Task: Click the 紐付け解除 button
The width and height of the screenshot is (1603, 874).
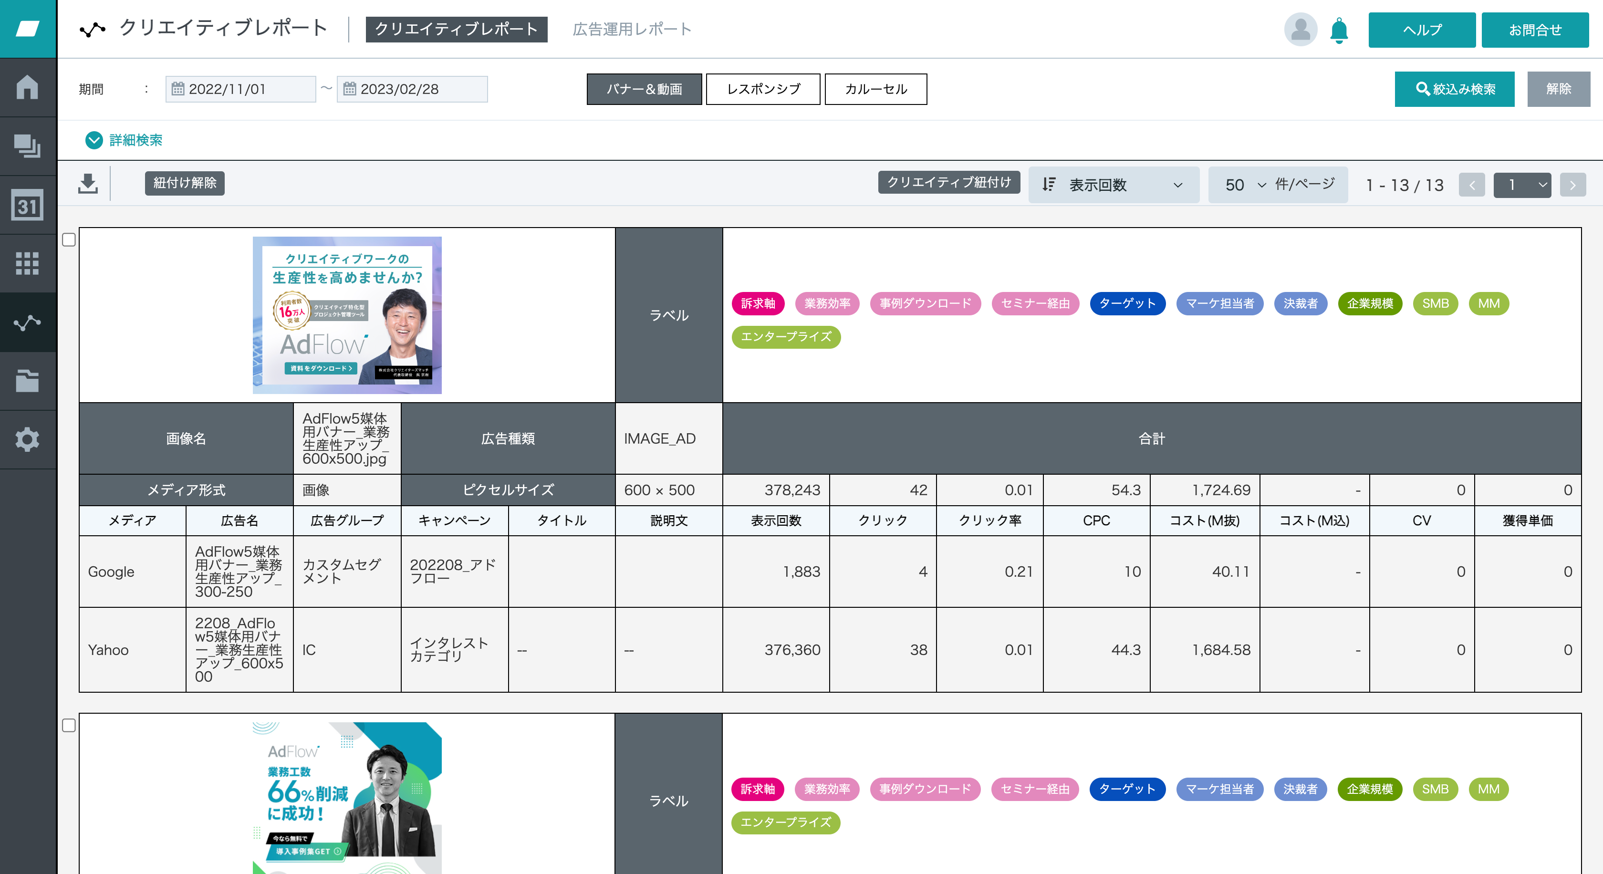Action: [x=184, y=183]
